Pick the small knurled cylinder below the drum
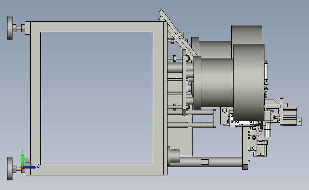309x190 pixels. tap(267, 130)
